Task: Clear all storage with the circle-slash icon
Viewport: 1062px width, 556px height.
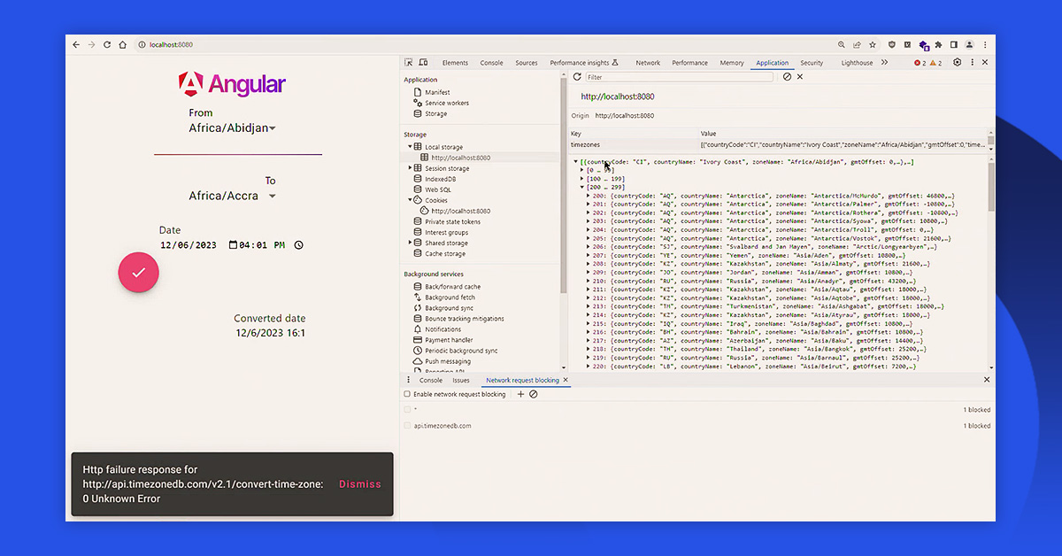Action: 787,77
